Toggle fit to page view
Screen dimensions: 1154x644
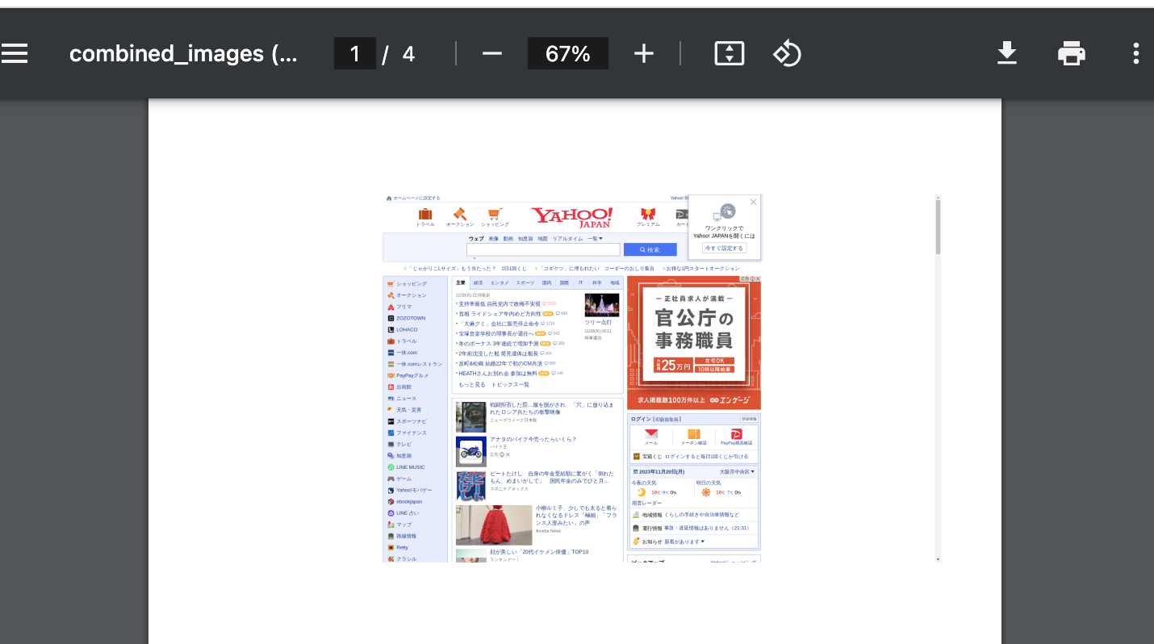click(x=730, y=54)
